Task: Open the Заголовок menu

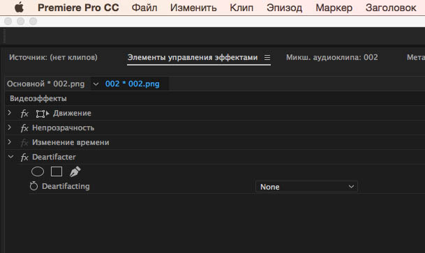Action: pyautogui.click(x=391, y=8)
